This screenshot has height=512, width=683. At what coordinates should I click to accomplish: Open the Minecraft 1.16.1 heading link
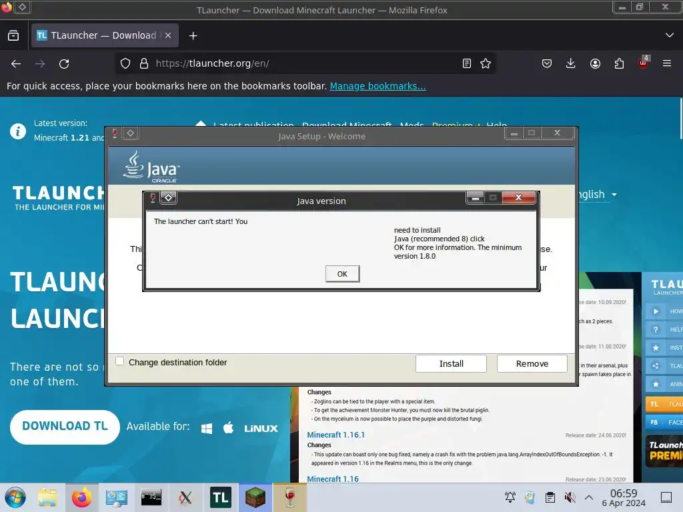336,435
